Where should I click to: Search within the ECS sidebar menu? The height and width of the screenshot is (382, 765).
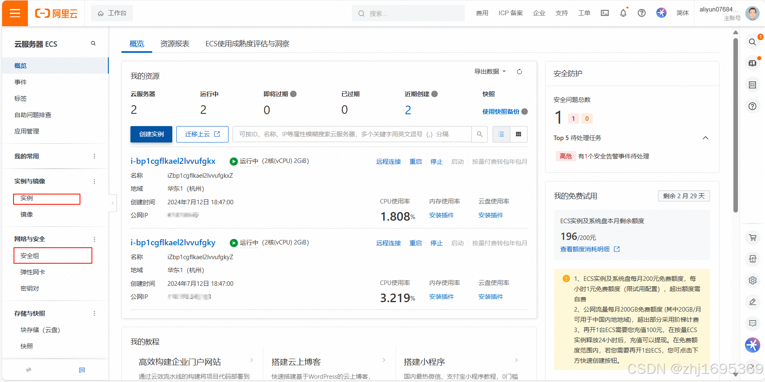coord(93,43)
